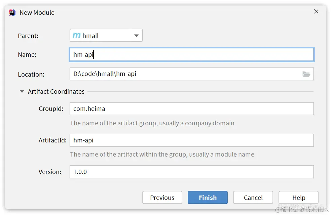
Task: Collapse the Artifact Coordinates triangle
Action: point(22,91)
